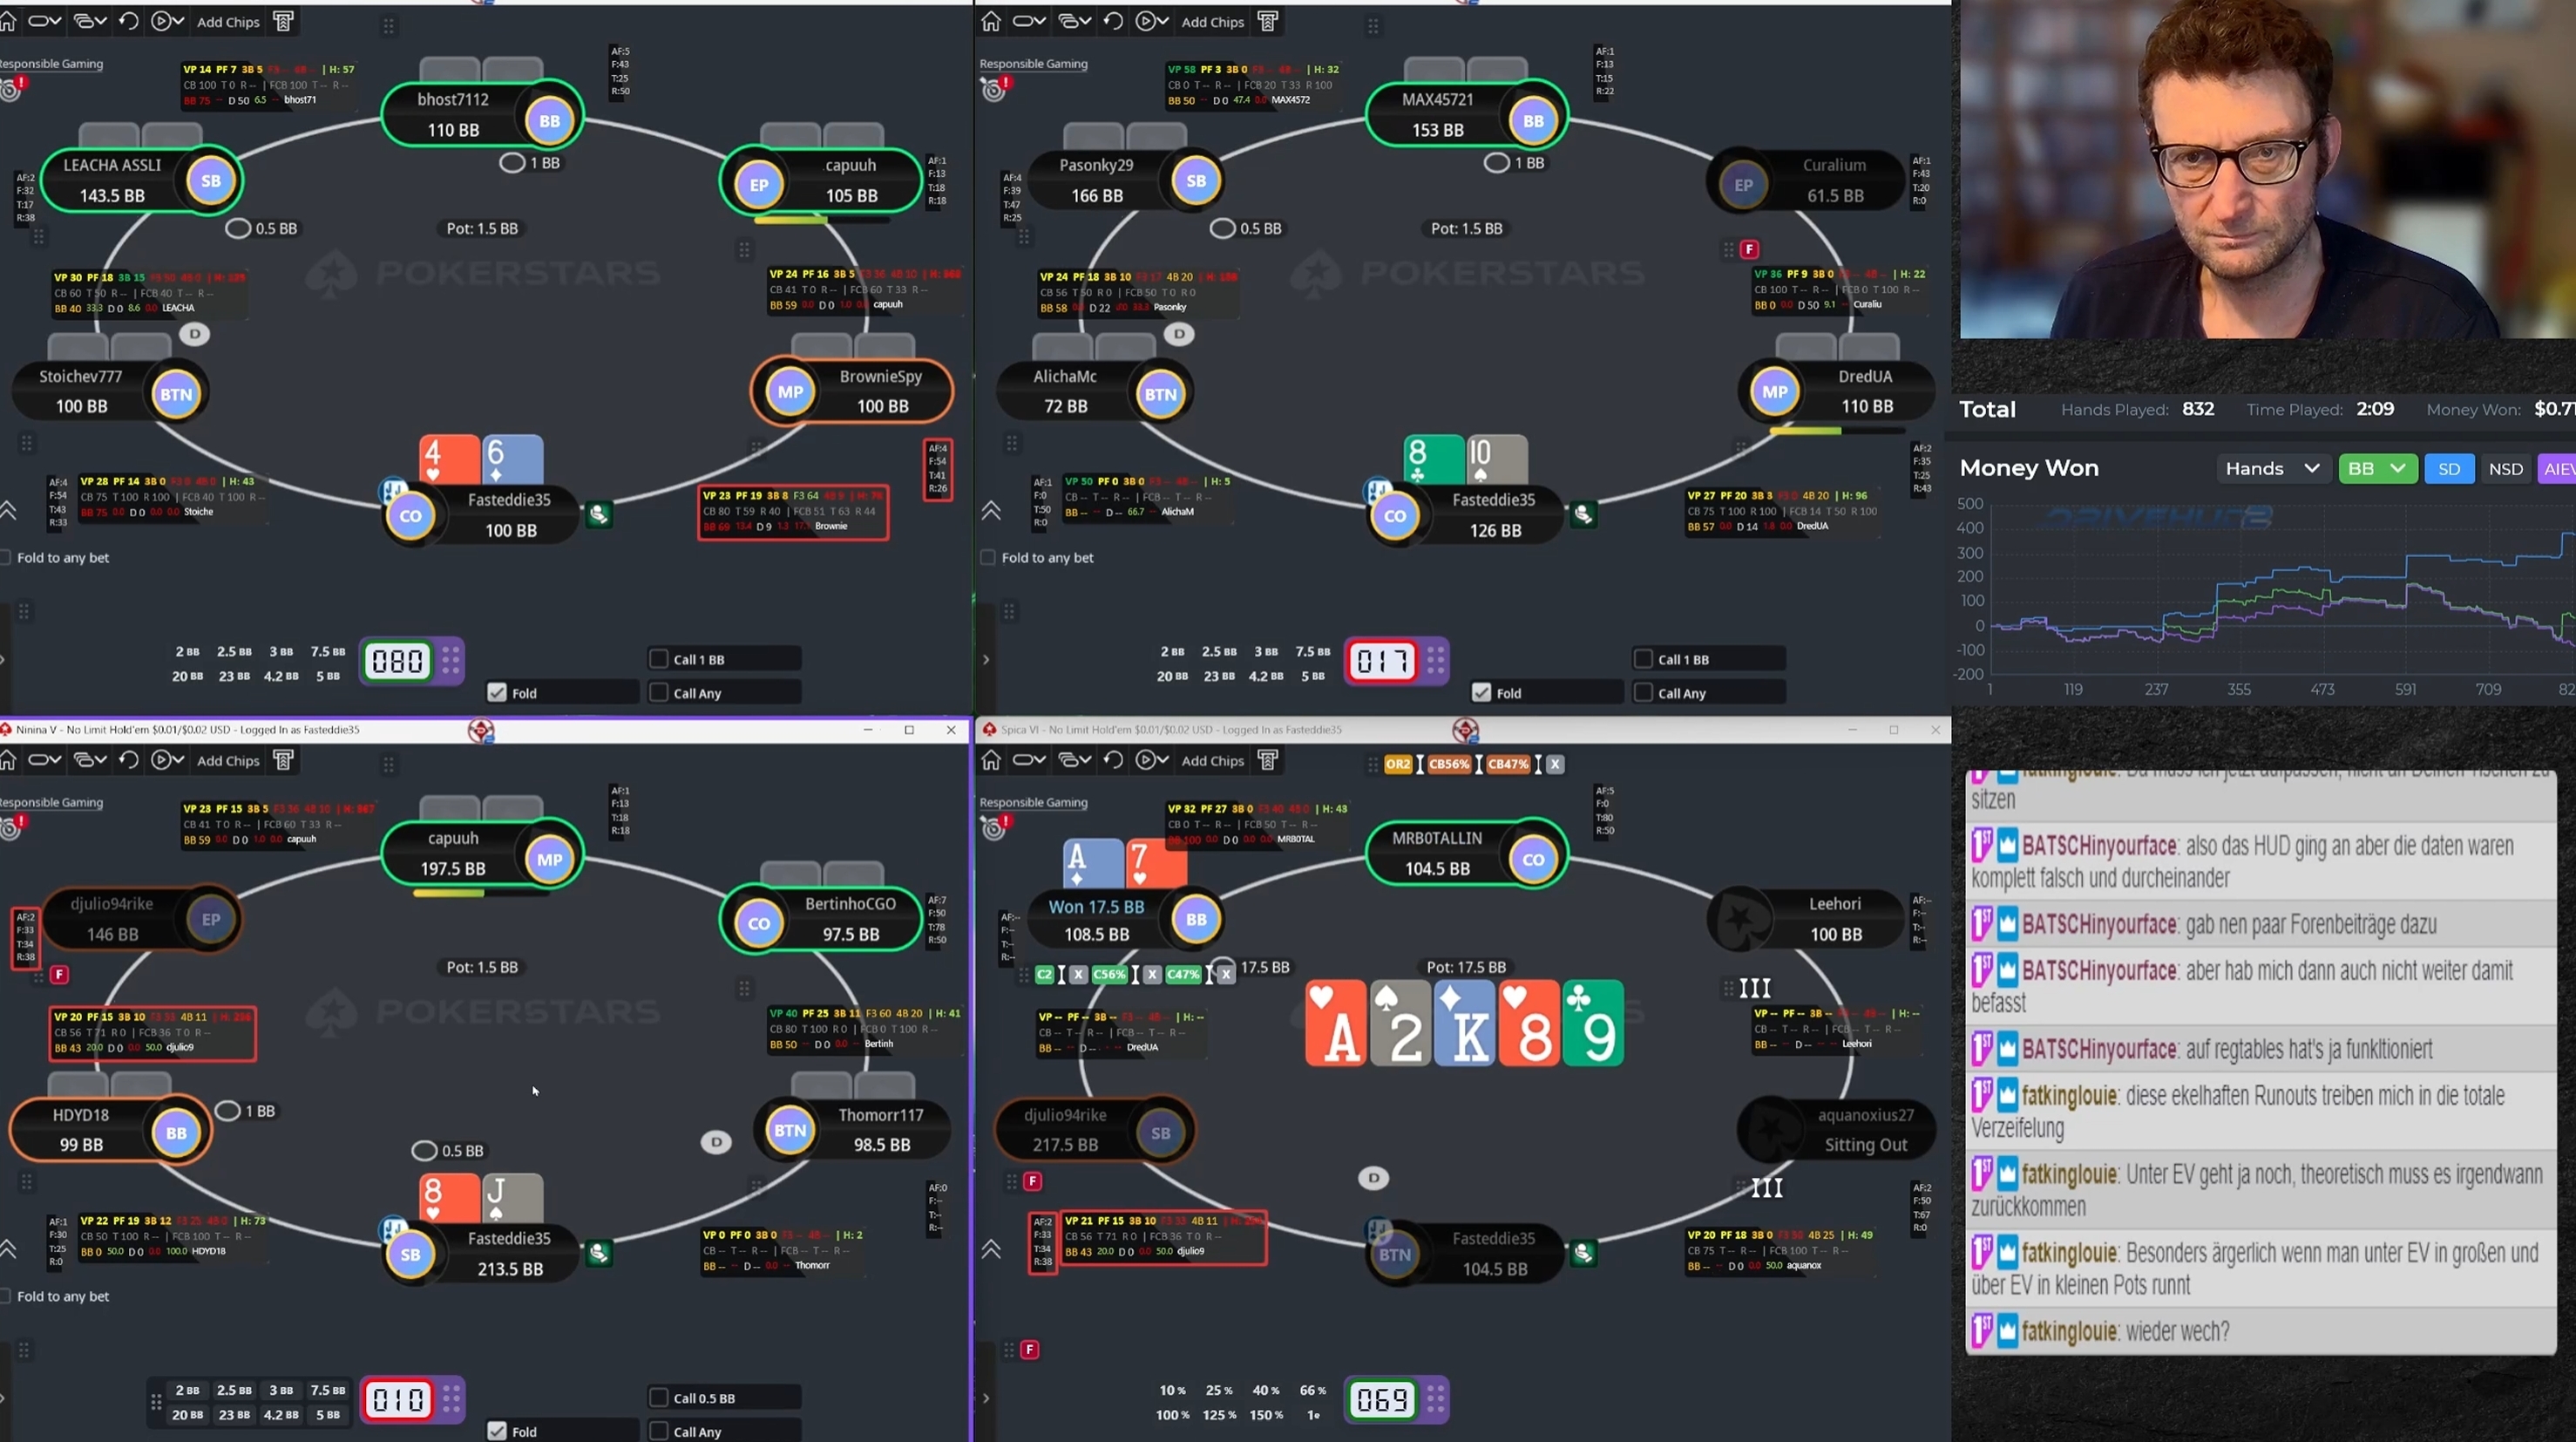The image size is (2576, 1442).
Task: Expand the stacked tables dropdown on bhost7112 table
Action: pos(91,21)
